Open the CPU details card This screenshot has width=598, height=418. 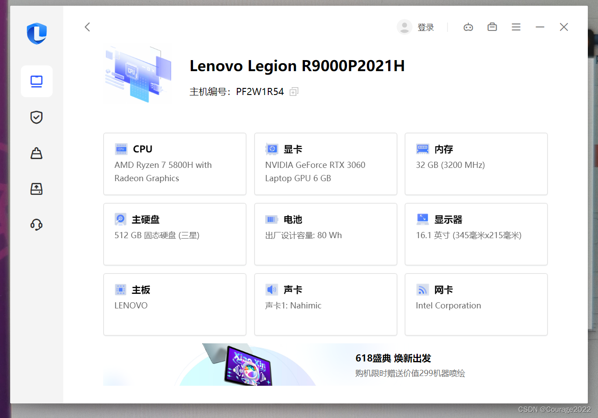coord(175,164)
